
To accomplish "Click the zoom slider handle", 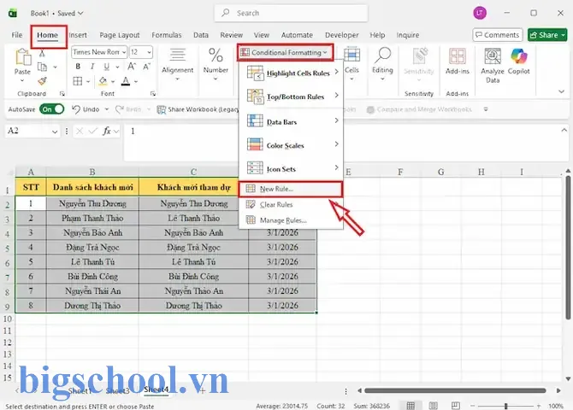I will [505, 406].
